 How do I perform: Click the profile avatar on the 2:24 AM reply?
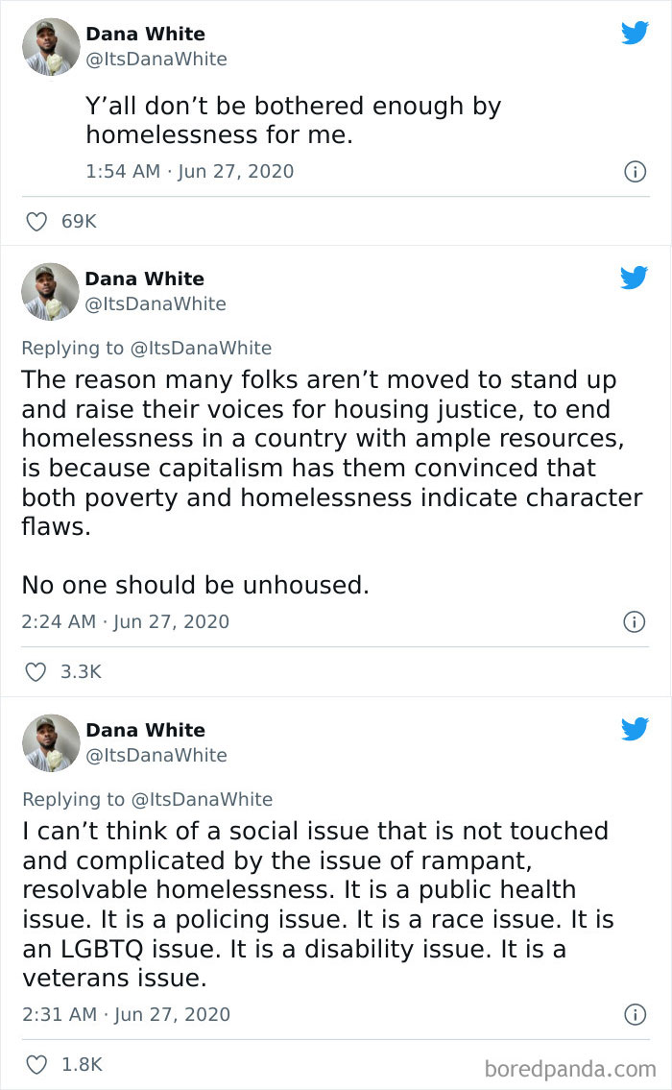50,291
